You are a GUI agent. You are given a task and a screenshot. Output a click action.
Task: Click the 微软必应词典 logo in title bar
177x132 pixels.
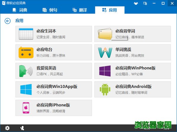(3, 3)
